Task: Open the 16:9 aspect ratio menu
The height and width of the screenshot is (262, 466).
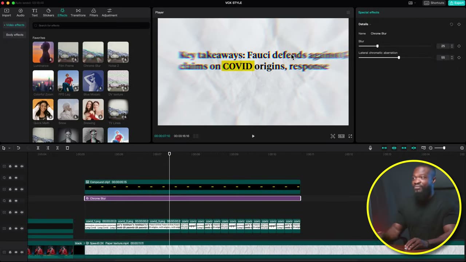Action: [341, 136]
